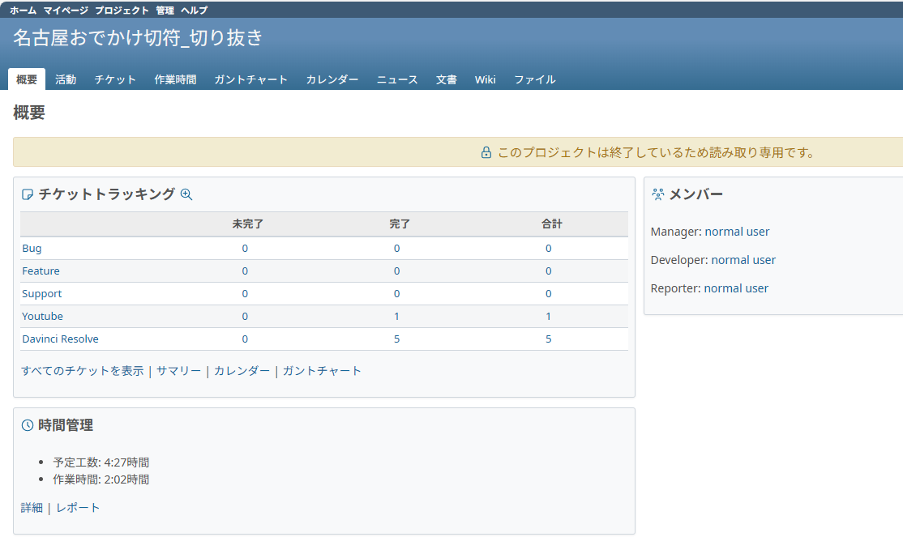
Task: Open the ホーム top menu
Action: [x=23, y=11]
